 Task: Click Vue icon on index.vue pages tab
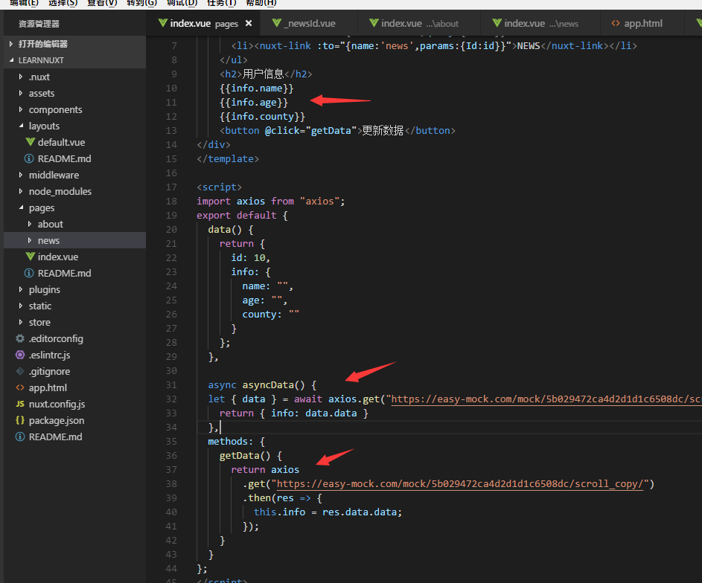click(163, 23)
